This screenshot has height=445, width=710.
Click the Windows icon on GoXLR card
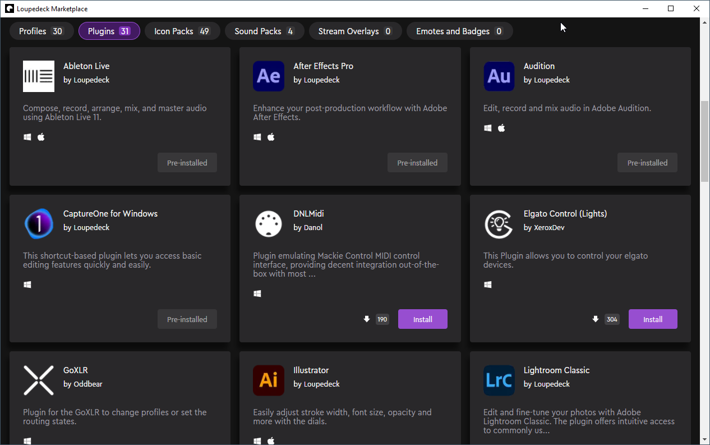click(27, 441)
